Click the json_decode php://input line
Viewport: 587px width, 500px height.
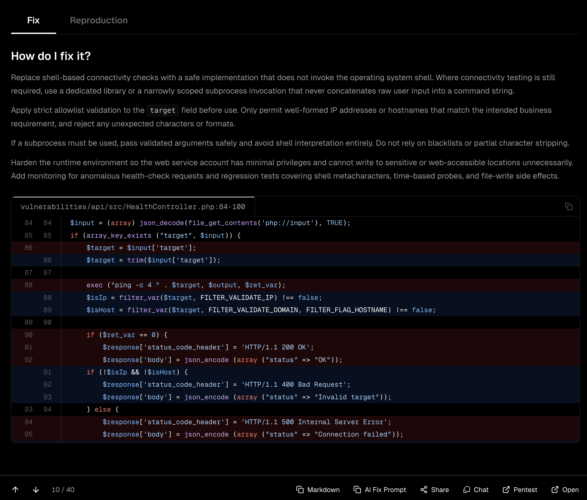pyautogui.click(x=296, y=223)
